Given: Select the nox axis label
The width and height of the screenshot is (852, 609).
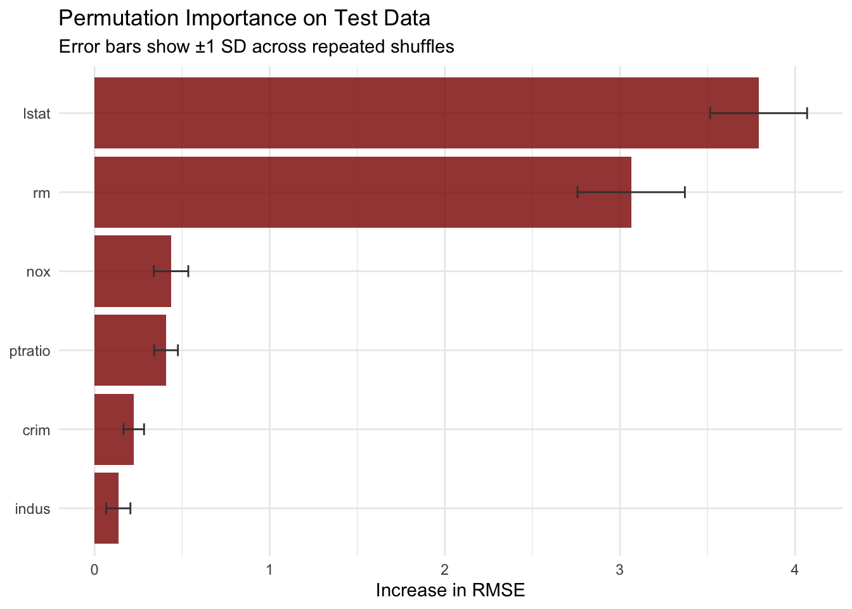Looking at the screenshot, I should click(38, 272).
